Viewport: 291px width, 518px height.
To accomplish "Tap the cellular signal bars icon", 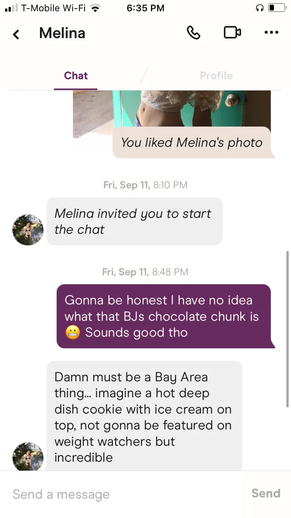I will pyautogui.click(x=11, y=8).
